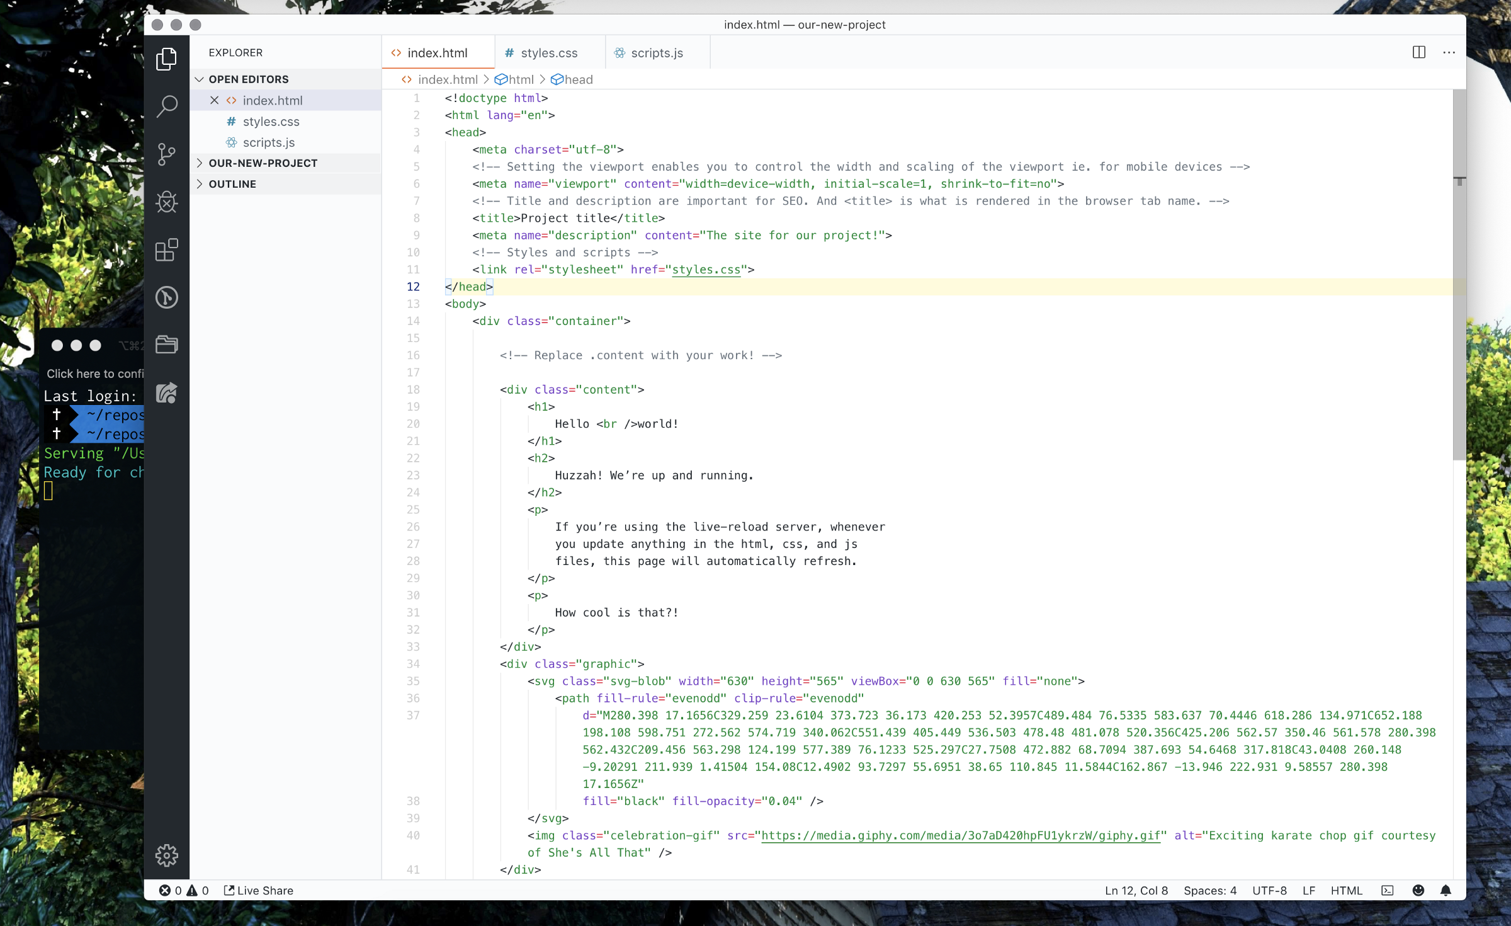Screen dimensions: 1511x926
Task: Click the Spaces: 4 indent indicator
Action: [x=1210, y=890]
